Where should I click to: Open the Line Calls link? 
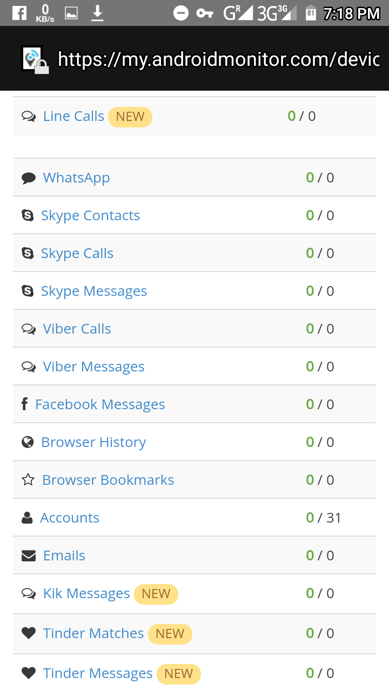73,116
